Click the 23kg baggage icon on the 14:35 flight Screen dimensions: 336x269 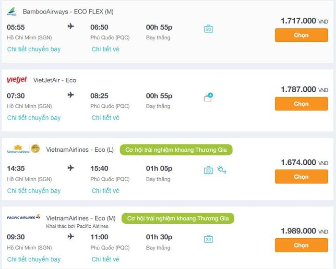click(208, 170)
